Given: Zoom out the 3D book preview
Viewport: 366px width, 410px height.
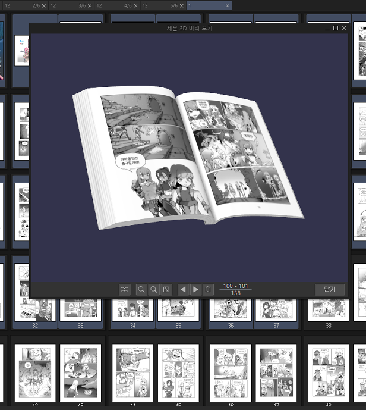Looking at the screenshot, I should [x=141, y=289].
